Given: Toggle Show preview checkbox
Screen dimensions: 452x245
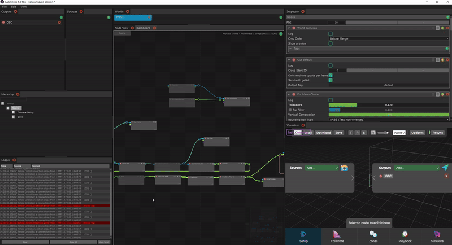Looking at the screenshot, I should (331, 43).
